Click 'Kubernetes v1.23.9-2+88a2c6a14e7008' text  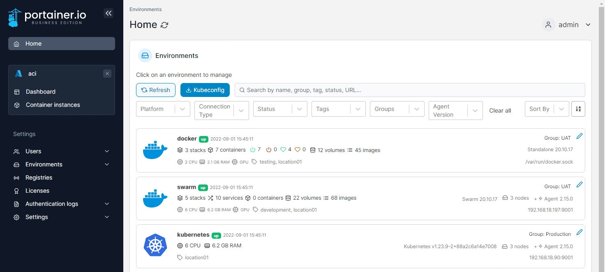click(450, 247)
